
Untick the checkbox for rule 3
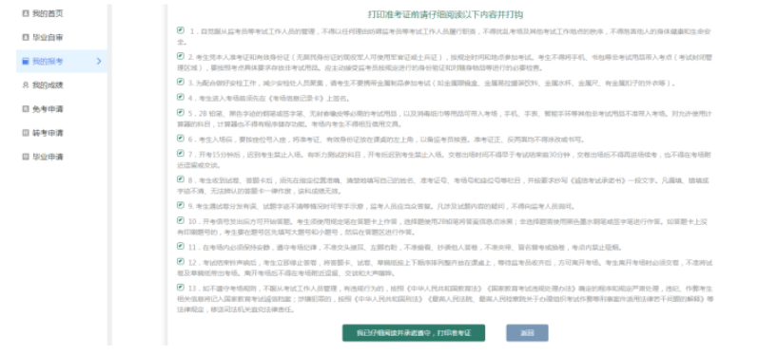[x=181, y=82]
